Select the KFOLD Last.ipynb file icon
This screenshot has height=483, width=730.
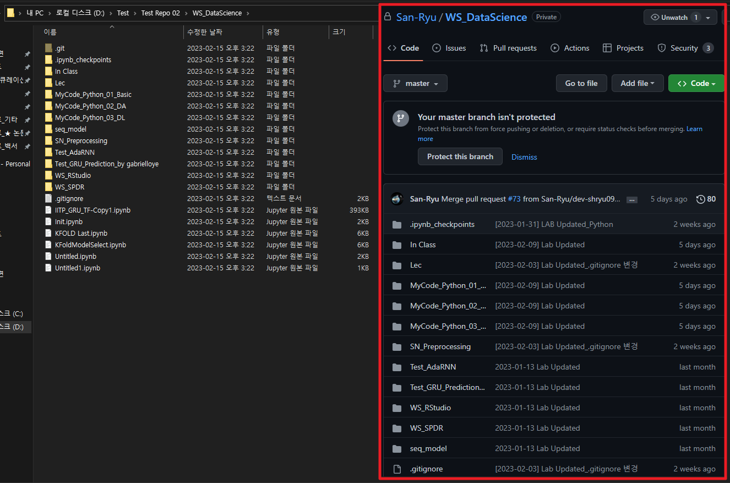coord(48,233)
